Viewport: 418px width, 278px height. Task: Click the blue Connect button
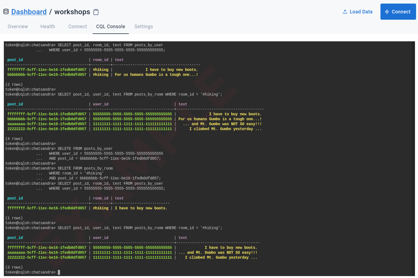[398, 12]
